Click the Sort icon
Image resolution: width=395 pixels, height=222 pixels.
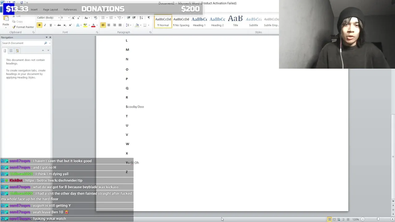click(x=141, y=18)
